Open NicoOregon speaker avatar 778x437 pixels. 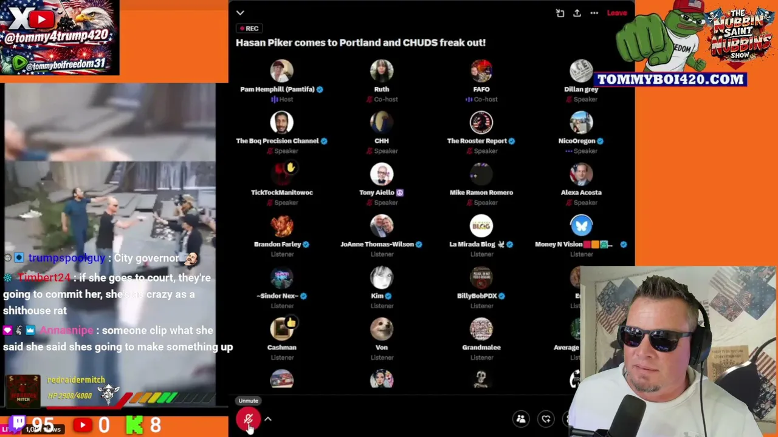pyautogui.click(x=581, y=123)
